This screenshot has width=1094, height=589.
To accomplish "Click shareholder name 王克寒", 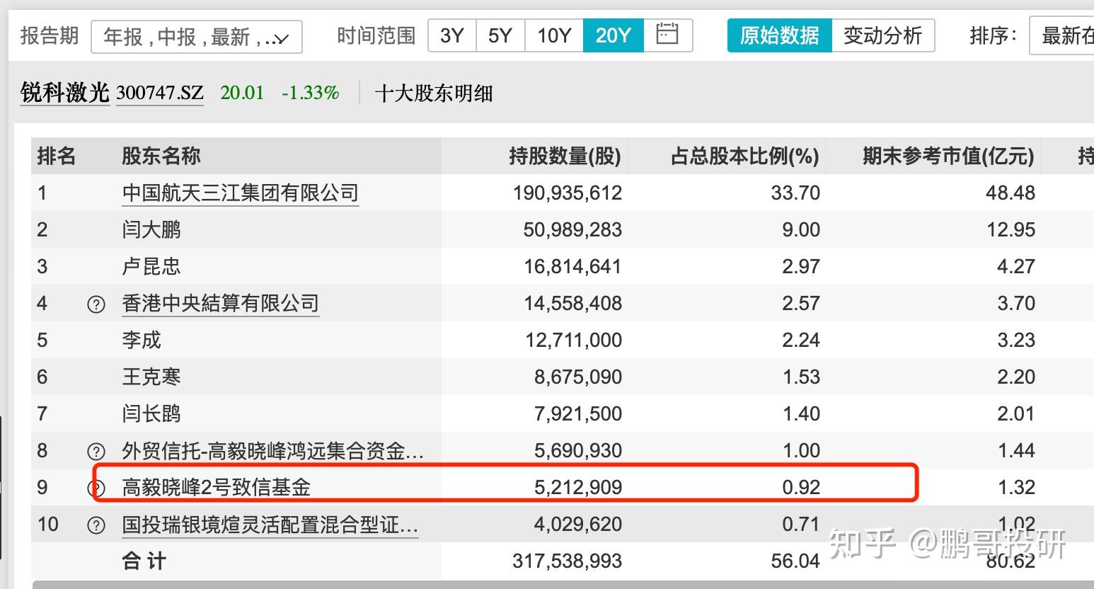I will [151, 377].
